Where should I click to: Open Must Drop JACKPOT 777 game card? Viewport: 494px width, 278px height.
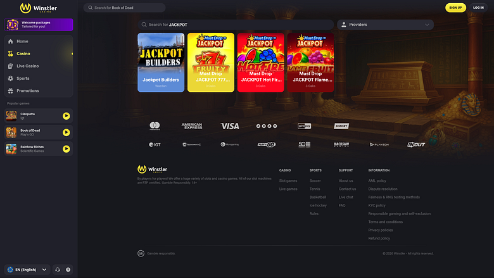[x=211, y=62]
